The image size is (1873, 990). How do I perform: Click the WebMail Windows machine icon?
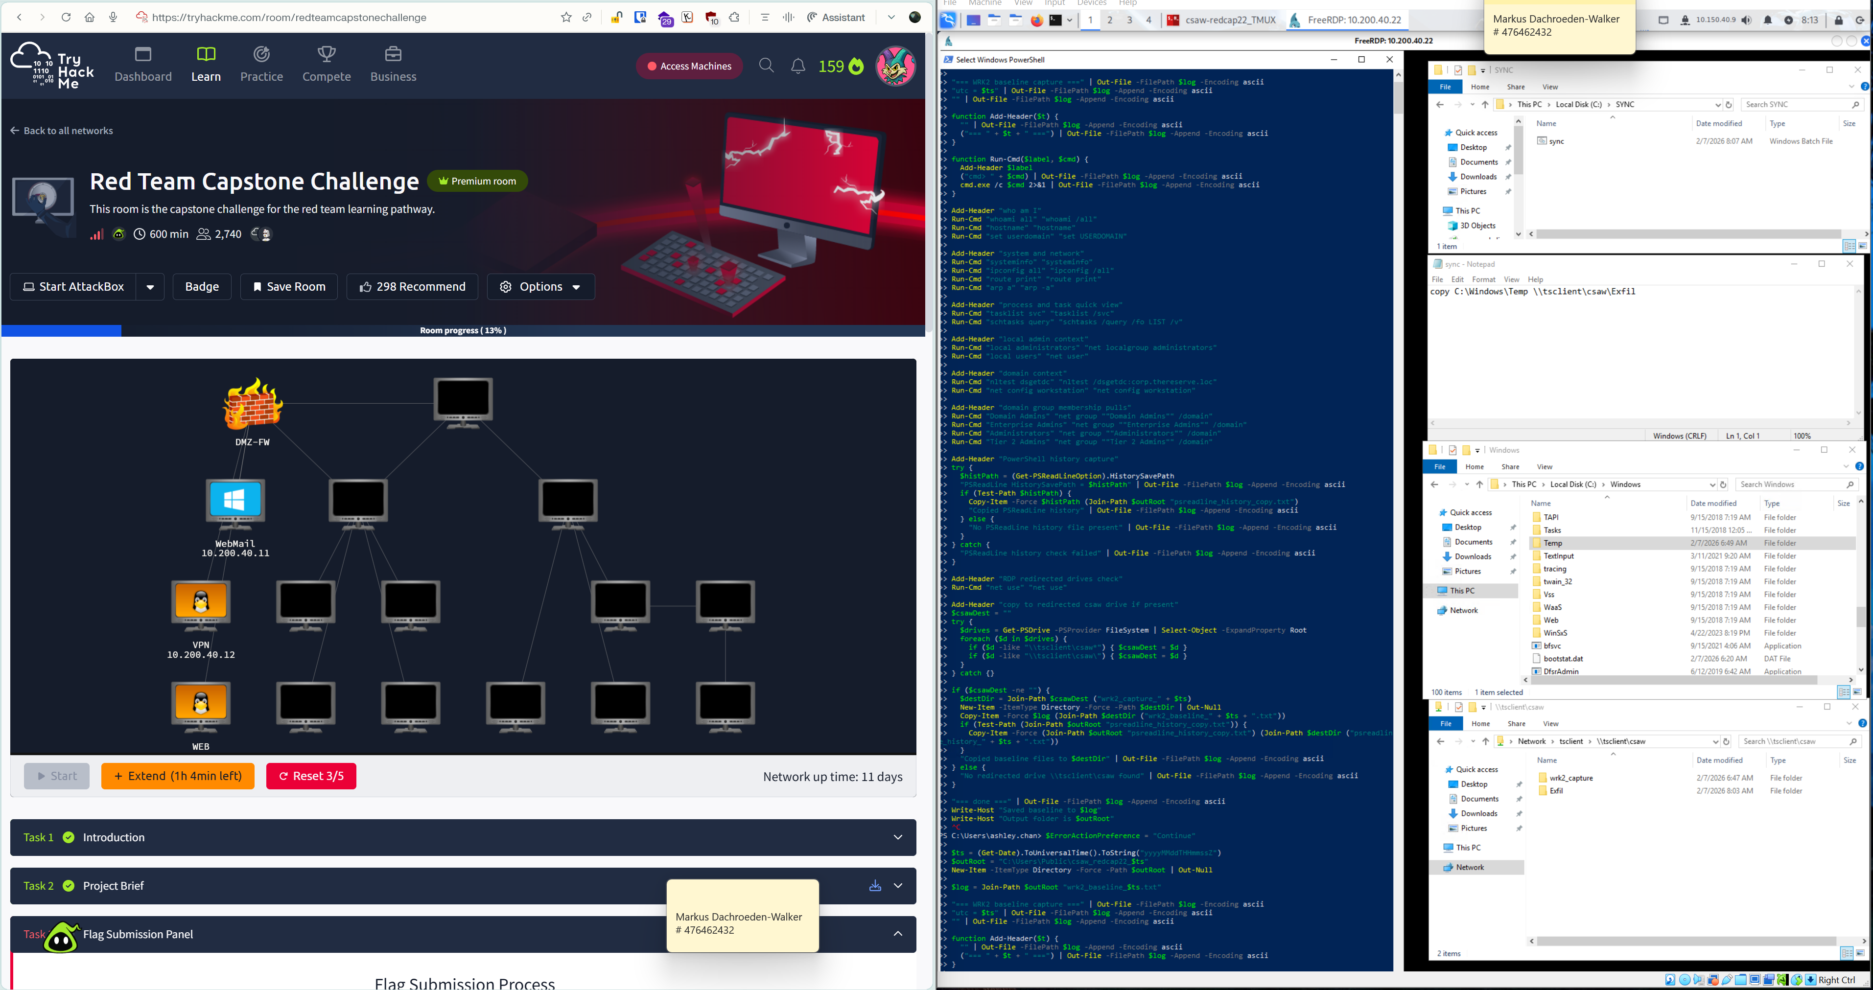(x=235, y=501)
